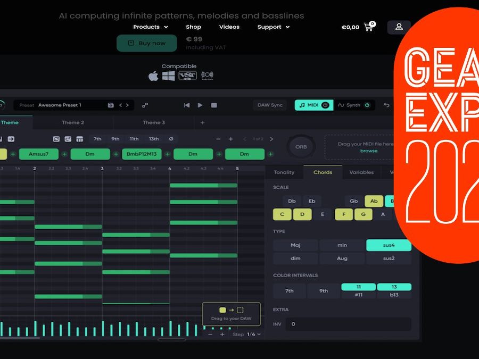Click the clear intervals (ø) icon
Screen dimensions: 479x359
coord(171,139)
